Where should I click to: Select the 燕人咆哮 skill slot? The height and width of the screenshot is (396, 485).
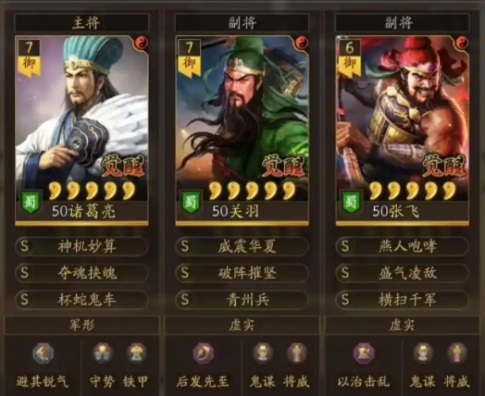pos(402,246)
